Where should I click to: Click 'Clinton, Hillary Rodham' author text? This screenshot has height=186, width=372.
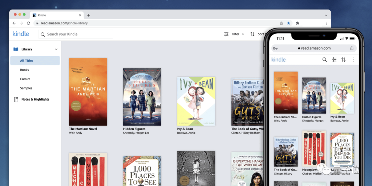(x=246, y=133)
